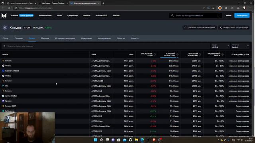This screenshot has width=255, height=143.
Task: Open the Данные menu with Новые функции badge
Action: click(22, 15)
